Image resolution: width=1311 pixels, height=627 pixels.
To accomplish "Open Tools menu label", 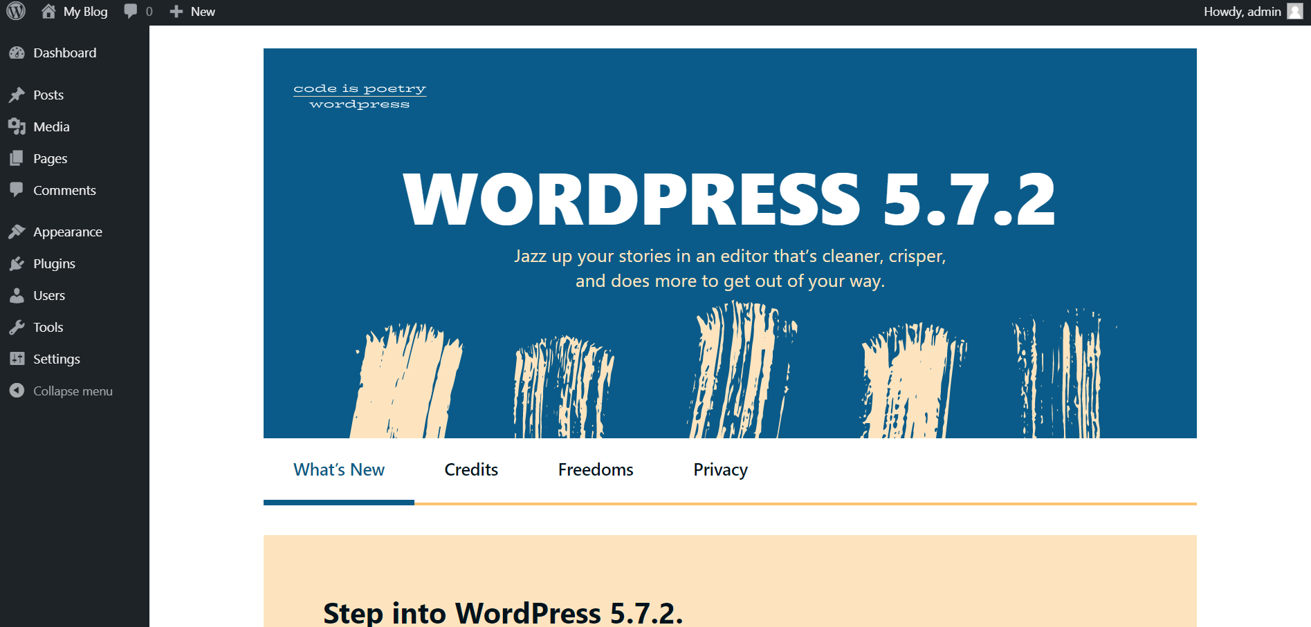I will (48, 327).
